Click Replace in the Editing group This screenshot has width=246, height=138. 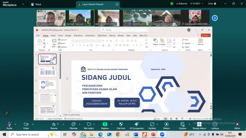186,43
